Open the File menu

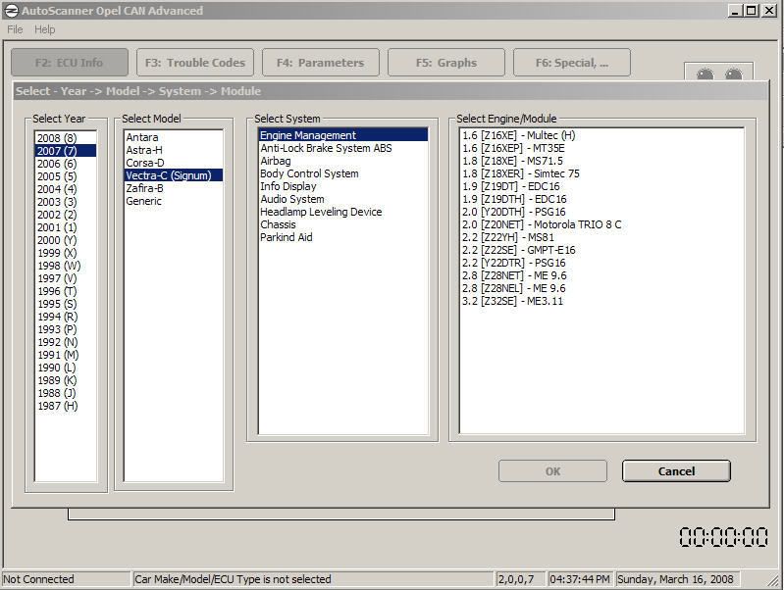point(15,29)
